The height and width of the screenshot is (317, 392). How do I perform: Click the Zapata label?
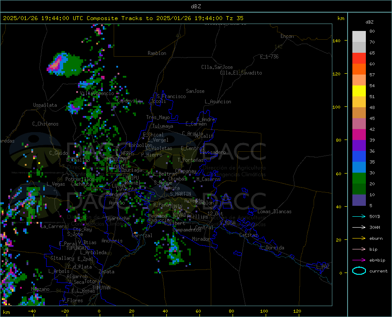tap(107, 272)
